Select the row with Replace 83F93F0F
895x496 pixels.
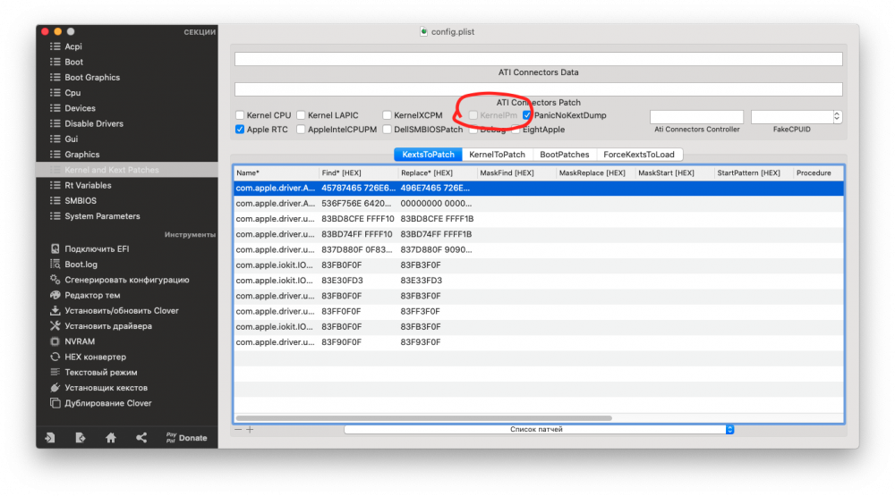click(538, 342)
